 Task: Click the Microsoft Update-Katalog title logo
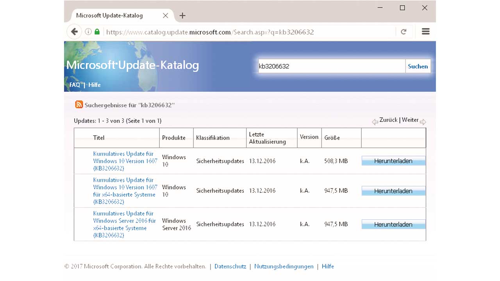[132, 65]
